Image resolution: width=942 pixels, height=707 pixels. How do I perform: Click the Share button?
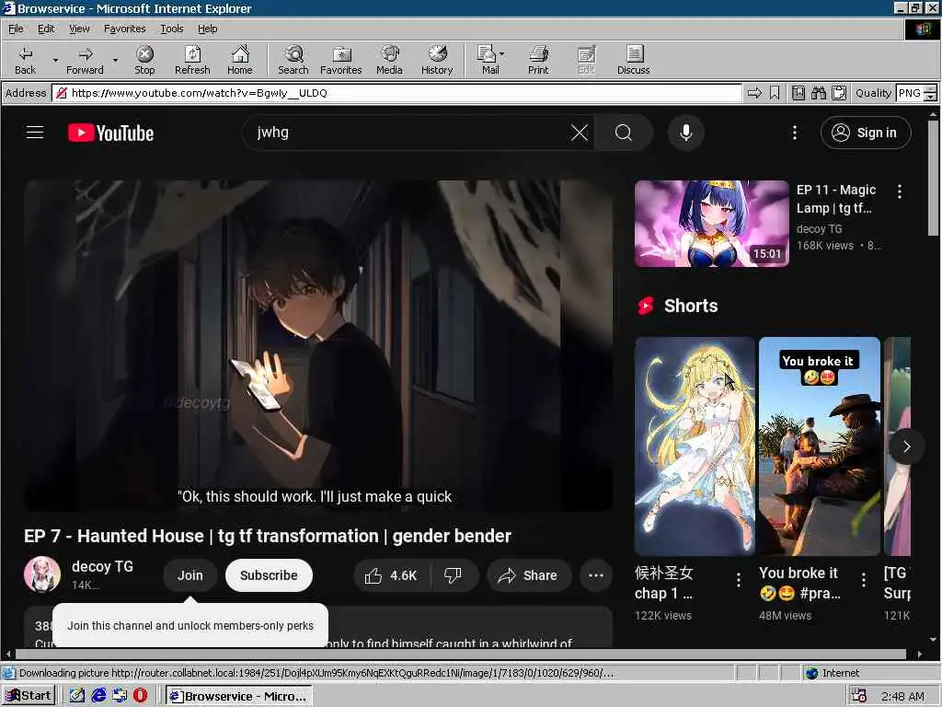point(529,575)
